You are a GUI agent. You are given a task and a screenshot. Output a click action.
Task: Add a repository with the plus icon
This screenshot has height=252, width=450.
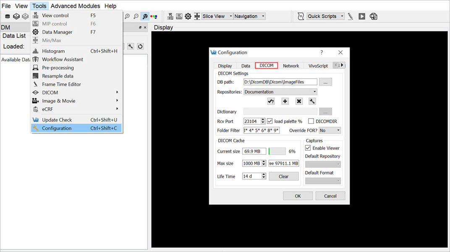pos(285,101)
